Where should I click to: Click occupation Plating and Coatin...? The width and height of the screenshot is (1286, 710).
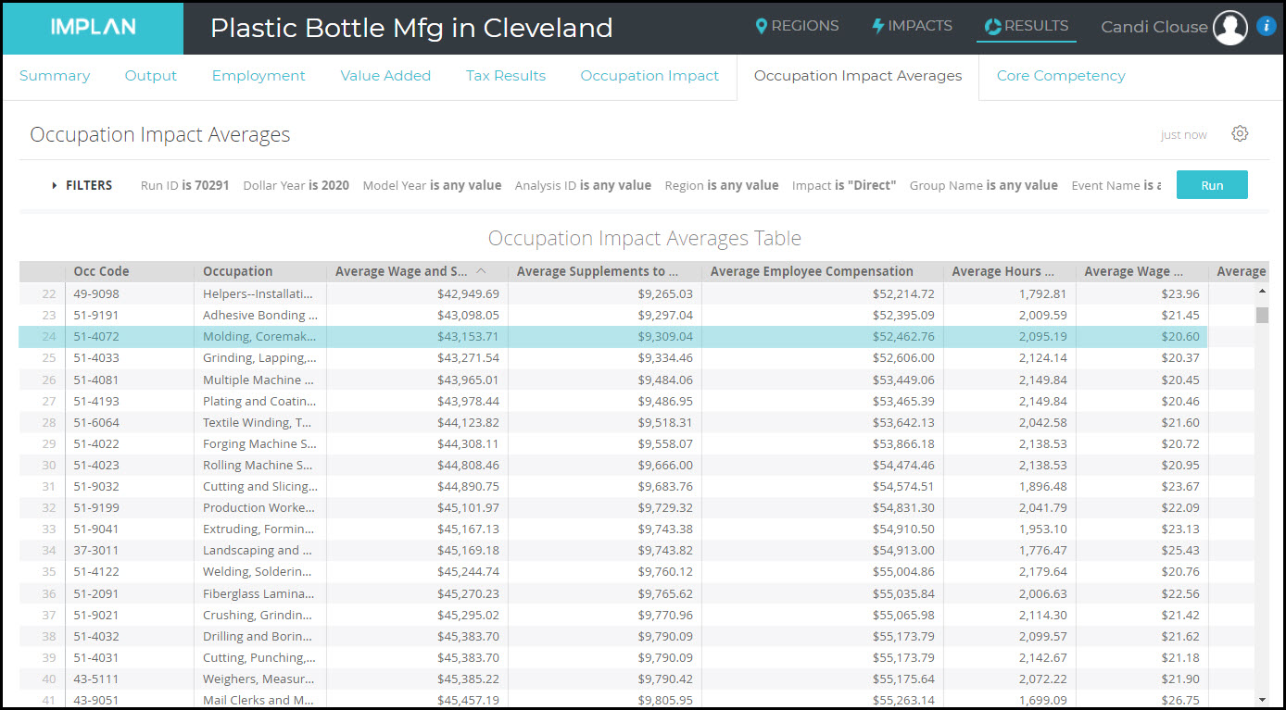click(x=259, y=401)
